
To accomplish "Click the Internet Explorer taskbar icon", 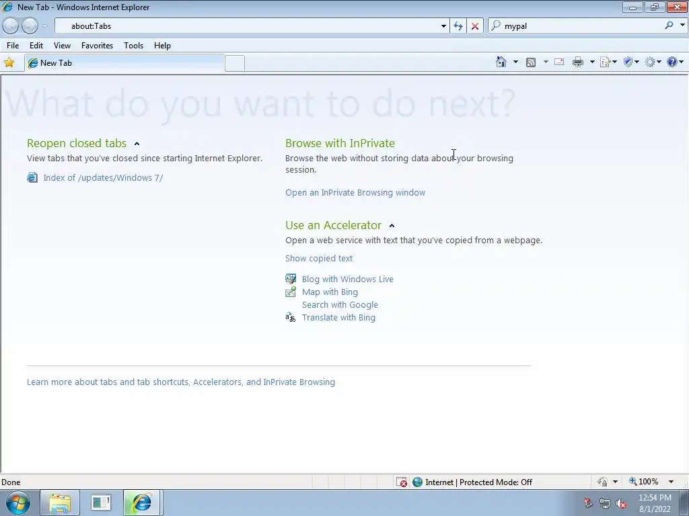I will (x=141, y=503).
